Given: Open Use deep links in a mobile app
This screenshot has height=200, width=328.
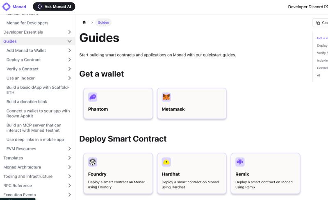Looking at the screenshot, I should 35,139.
